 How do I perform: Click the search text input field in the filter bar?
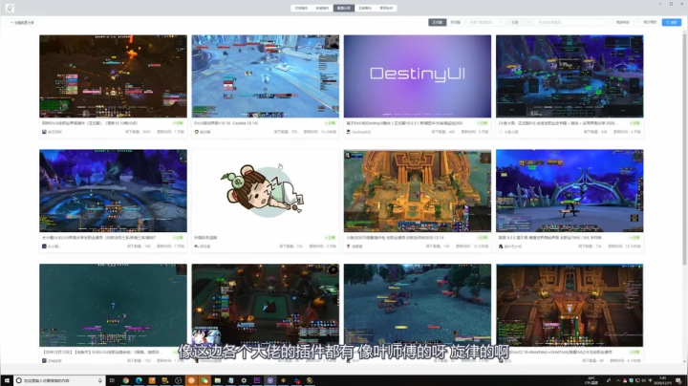(x=570, y=22)
